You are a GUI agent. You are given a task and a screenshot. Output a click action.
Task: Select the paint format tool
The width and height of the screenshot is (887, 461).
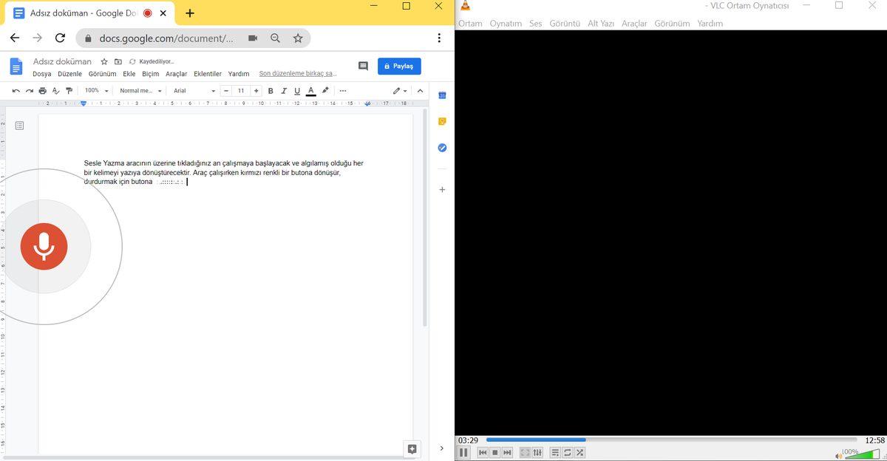tap(69, 90)
